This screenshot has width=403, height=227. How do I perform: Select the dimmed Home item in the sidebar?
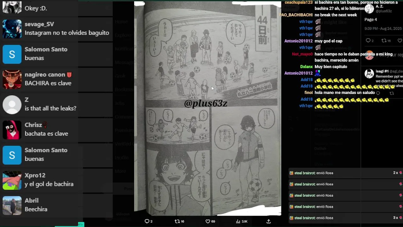(x=121, y=22)
